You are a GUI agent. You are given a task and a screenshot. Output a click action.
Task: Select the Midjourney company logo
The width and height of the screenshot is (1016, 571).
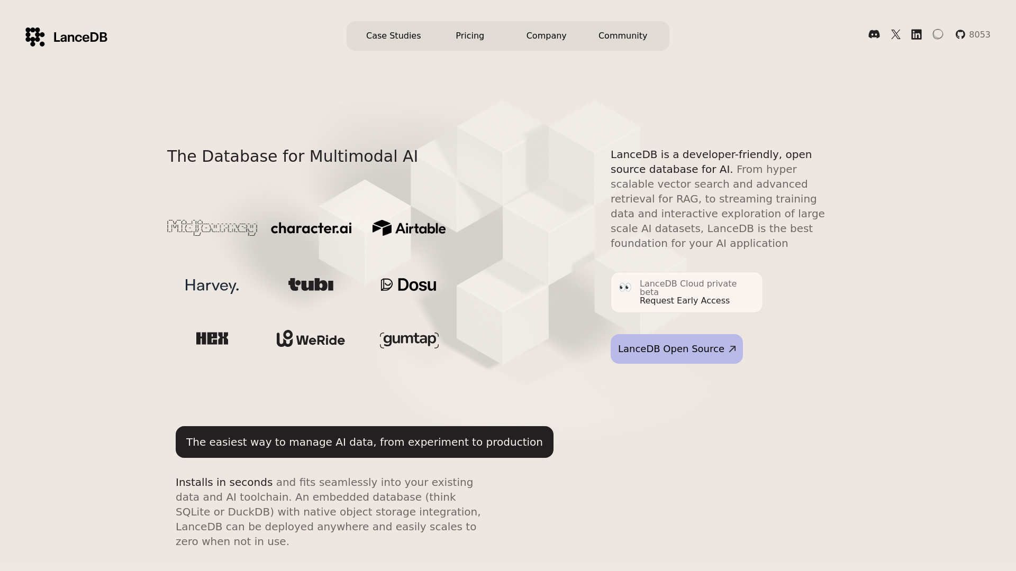211,227
